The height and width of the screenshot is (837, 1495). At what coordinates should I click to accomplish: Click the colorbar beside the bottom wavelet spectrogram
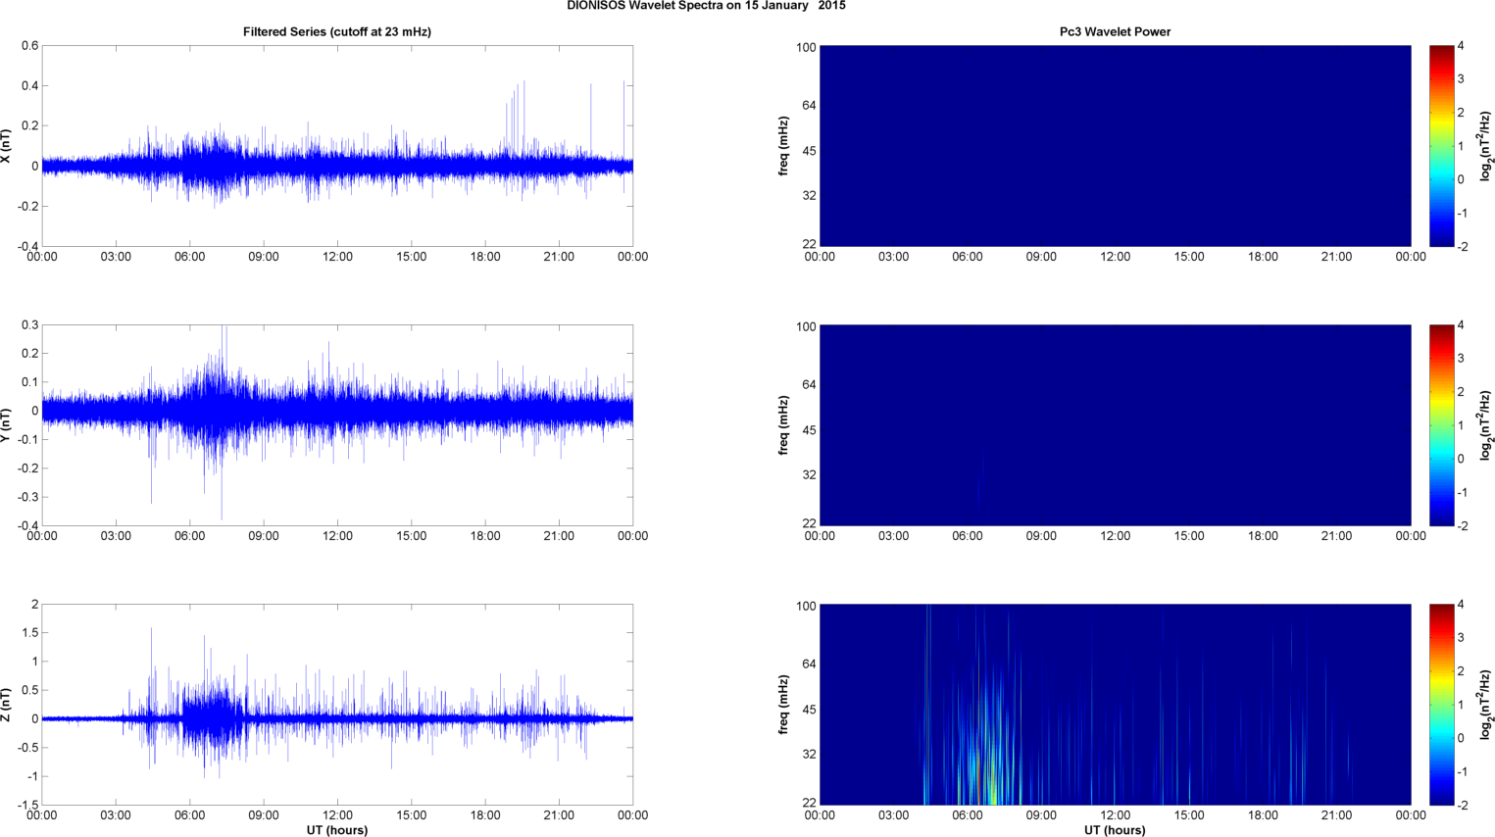[1441, 705]
